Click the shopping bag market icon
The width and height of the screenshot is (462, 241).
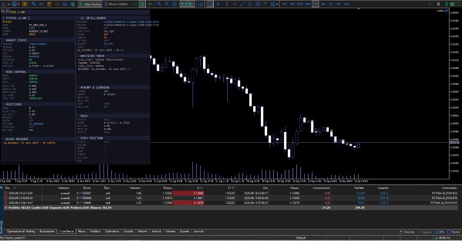coord(49,4)
